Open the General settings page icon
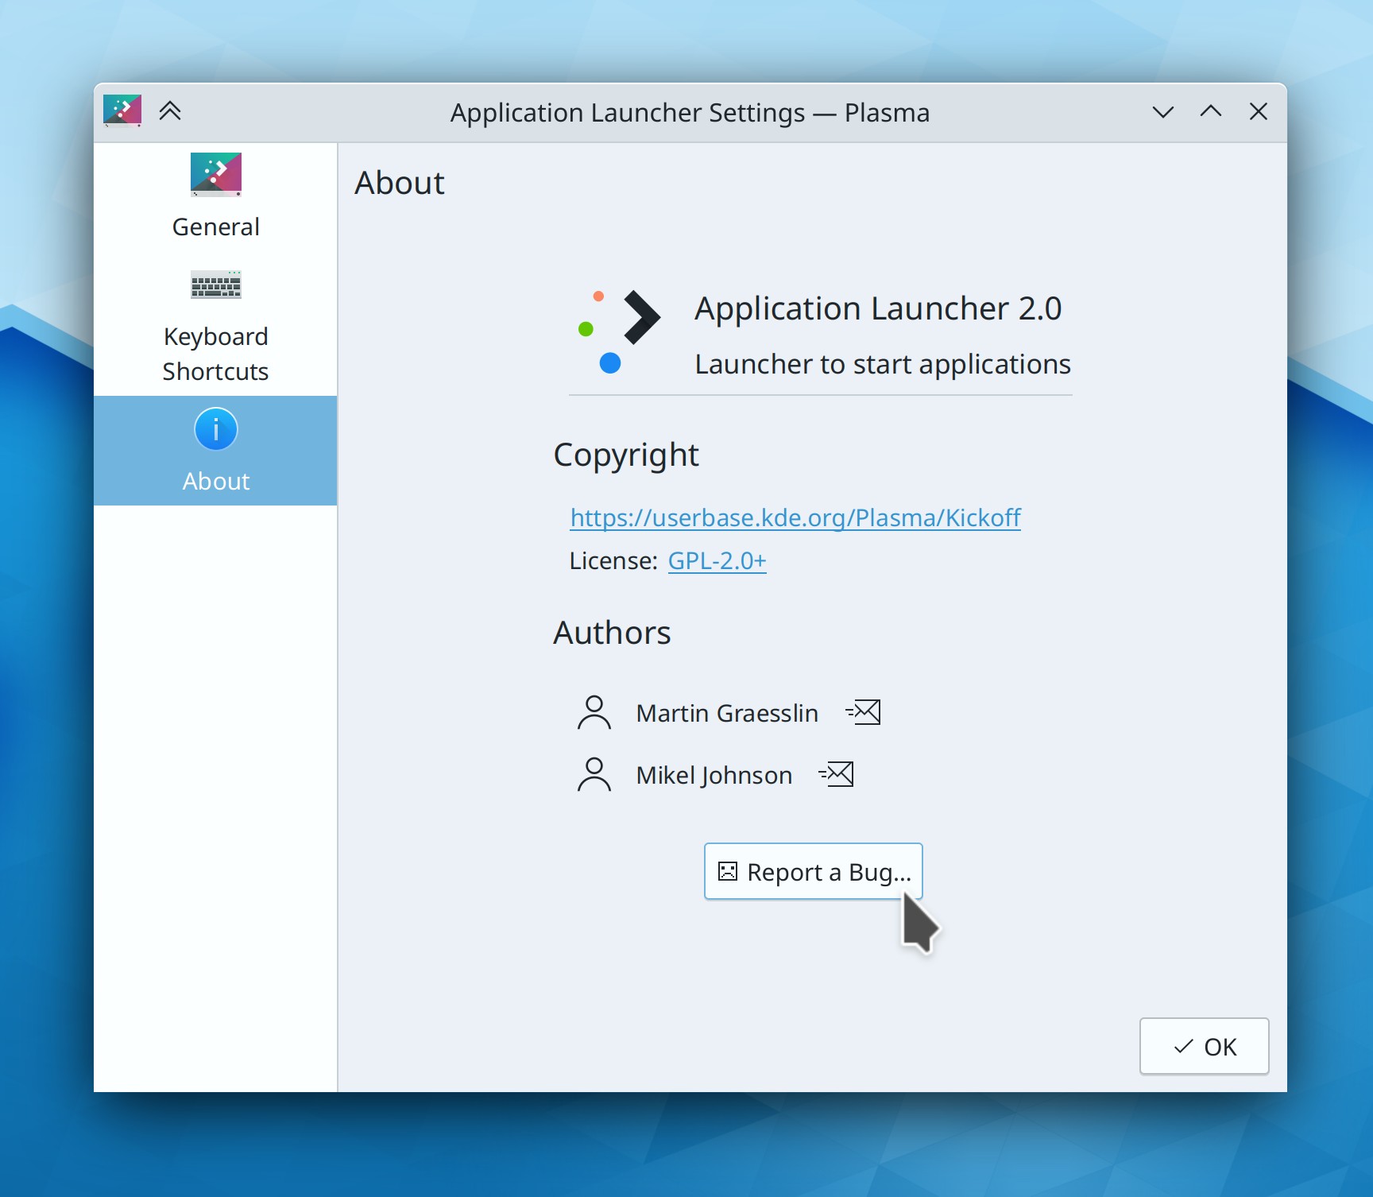Viewport: 1373px width, 1197px height. 215,174
